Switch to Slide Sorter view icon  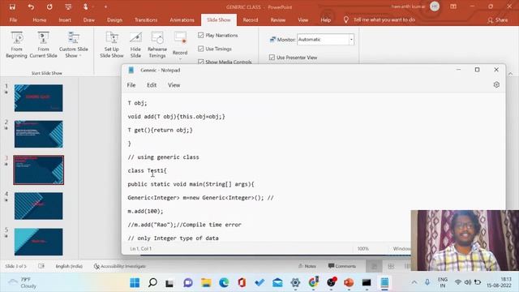[391, 266]
